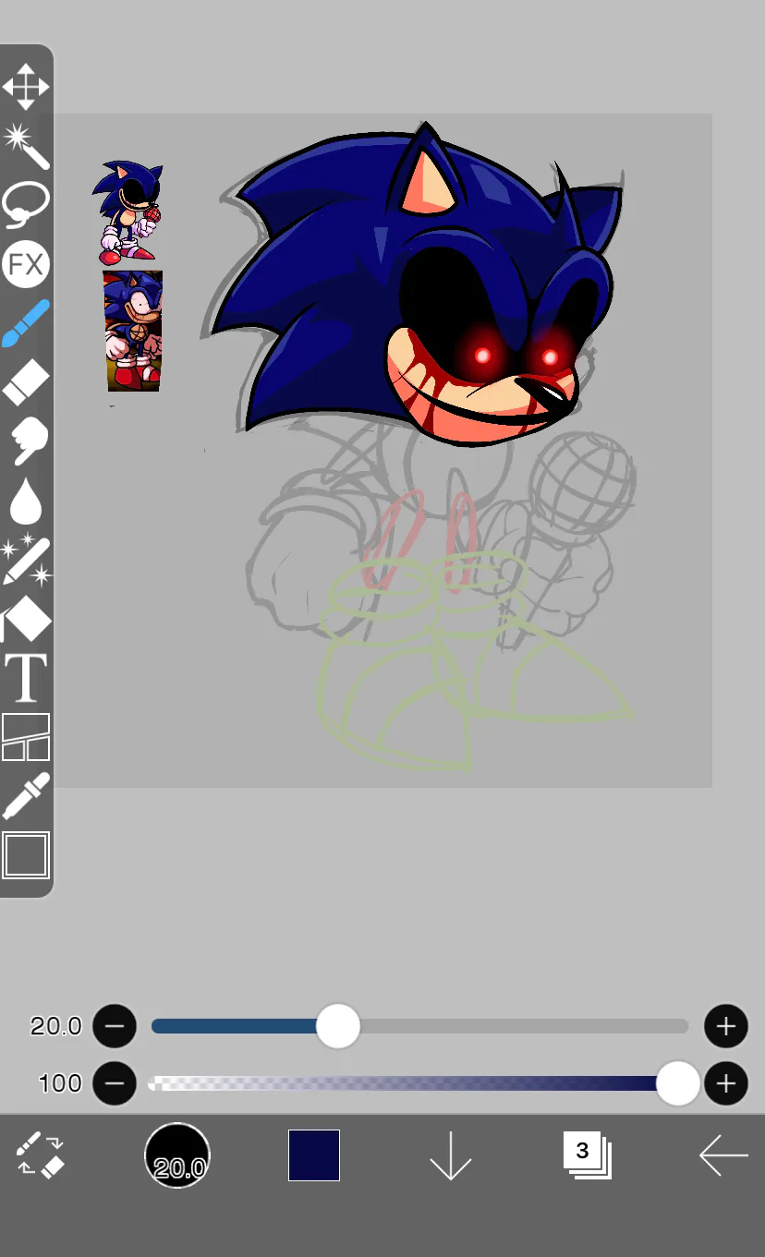Select the Canvas tool

[26, 855]
